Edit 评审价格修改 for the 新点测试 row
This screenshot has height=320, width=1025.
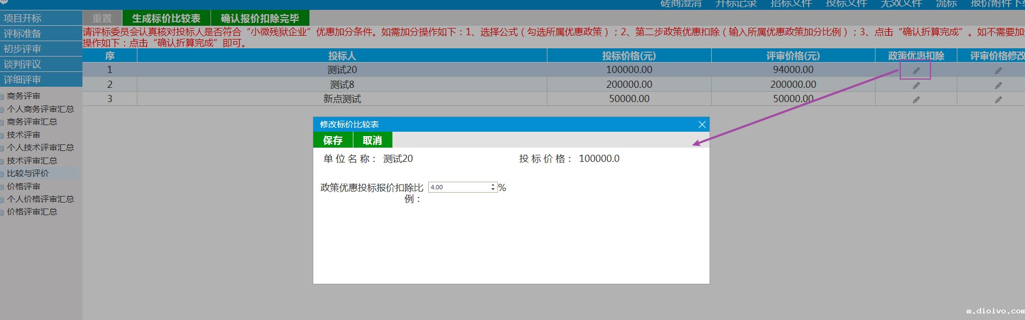pyautogui.click(x=998, y=99)
